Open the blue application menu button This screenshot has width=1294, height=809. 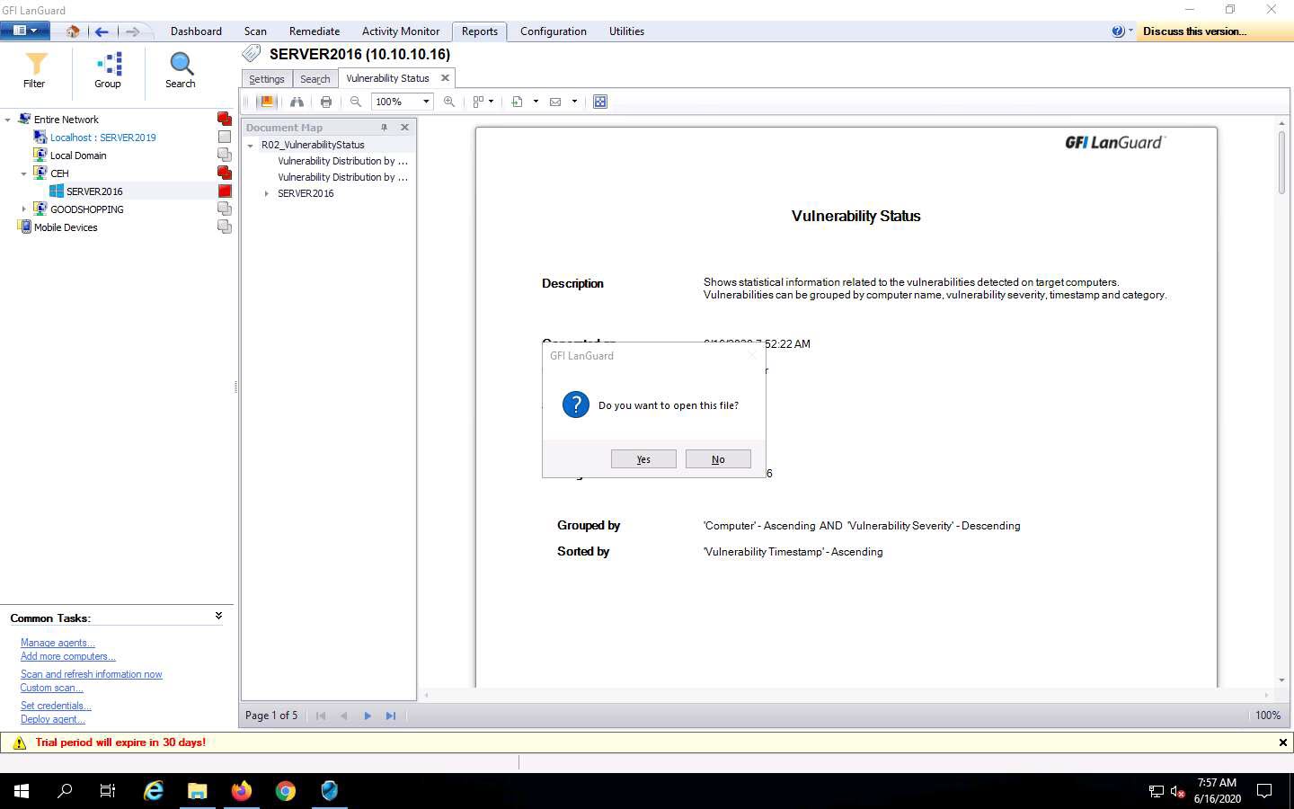tap(24, 31)
